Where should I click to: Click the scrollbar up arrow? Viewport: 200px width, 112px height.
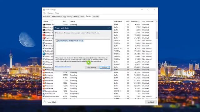point(157,21)
